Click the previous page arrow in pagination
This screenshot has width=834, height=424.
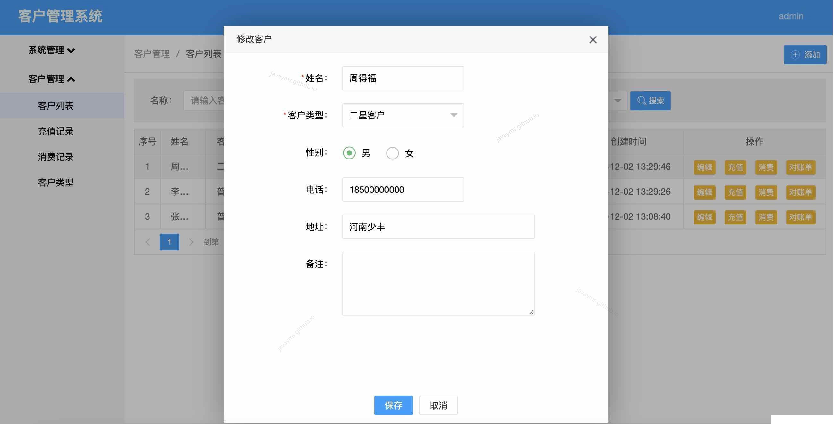click(148, 242)
